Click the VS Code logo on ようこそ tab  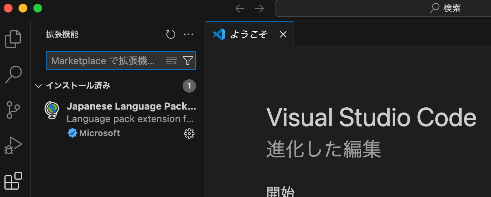coord(219,35)
